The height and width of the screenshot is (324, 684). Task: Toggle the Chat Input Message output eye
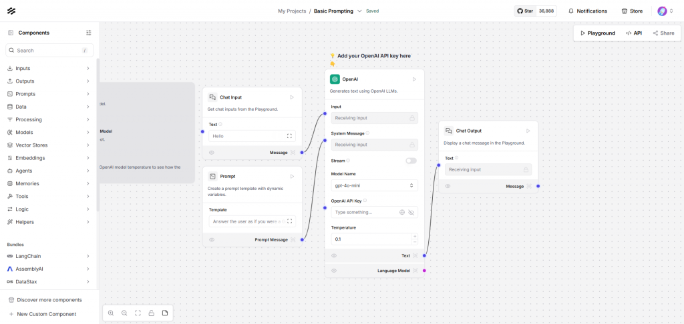pos(212,153)
